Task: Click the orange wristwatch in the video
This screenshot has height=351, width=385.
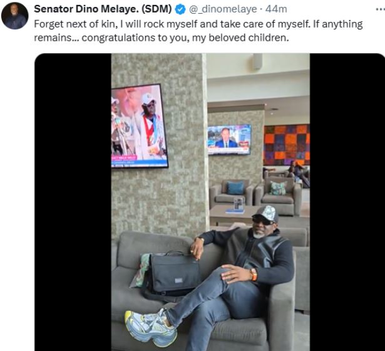Action: pyautogui.click(x=254, y=274)
